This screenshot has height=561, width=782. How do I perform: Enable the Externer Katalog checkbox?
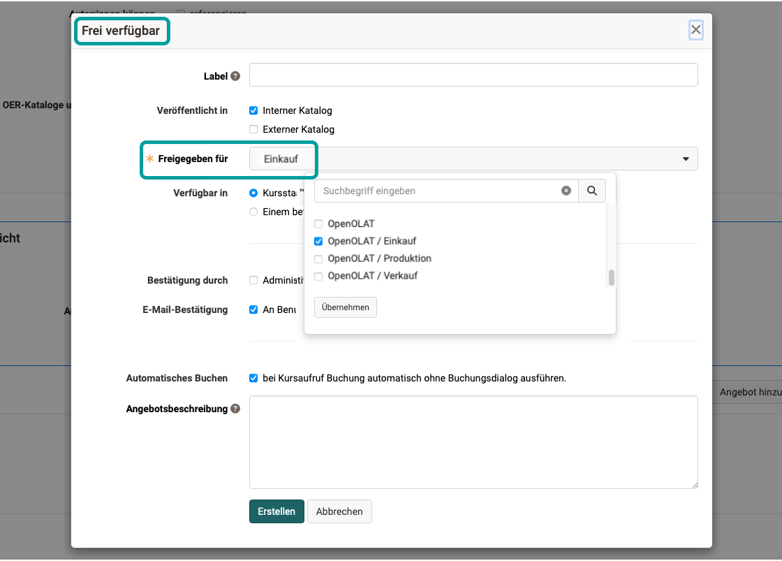click(x=253, y=129)
